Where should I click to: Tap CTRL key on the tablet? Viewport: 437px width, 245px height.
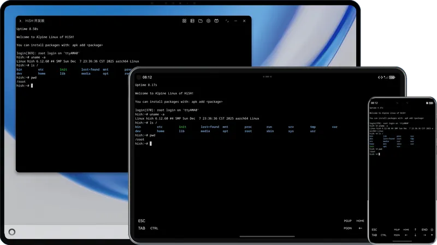click(x=154, y=228)
